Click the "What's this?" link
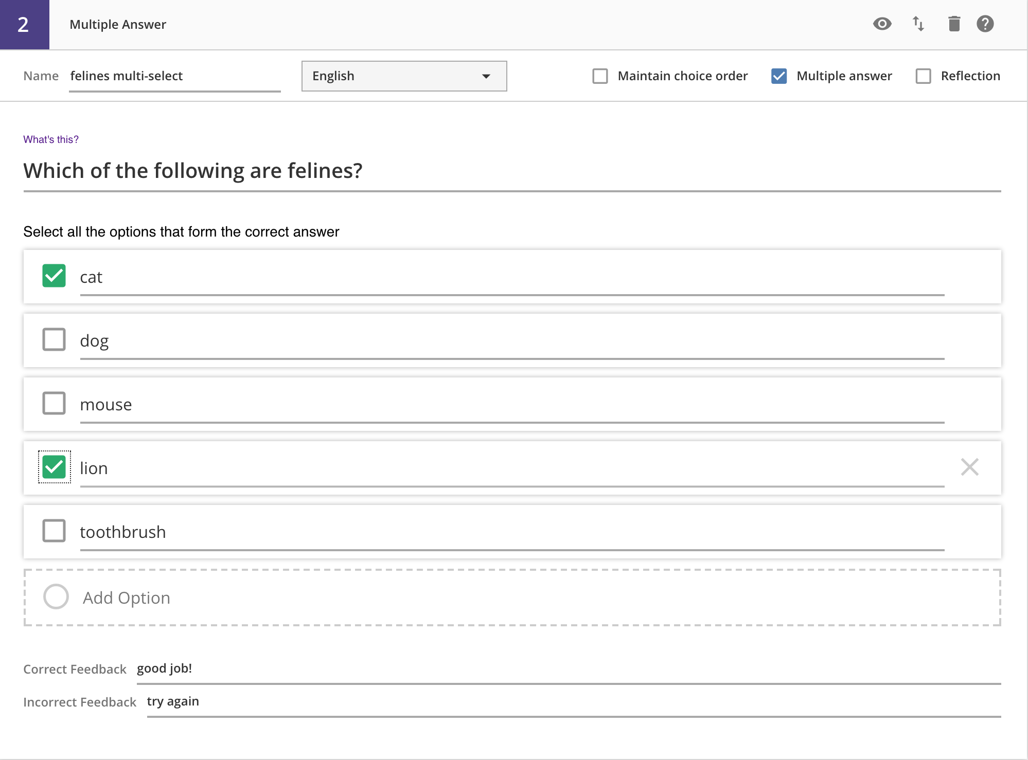The height and width of the screenshot is (760, 1028). (51, 139)
